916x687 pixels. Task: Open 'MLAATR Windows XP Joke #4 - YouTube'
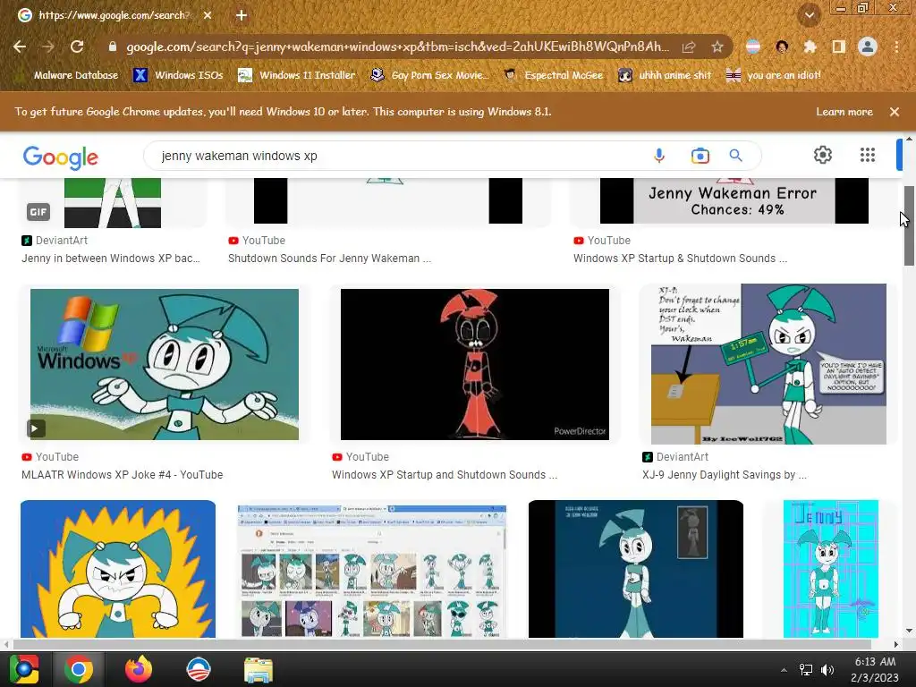pos(122,475)
